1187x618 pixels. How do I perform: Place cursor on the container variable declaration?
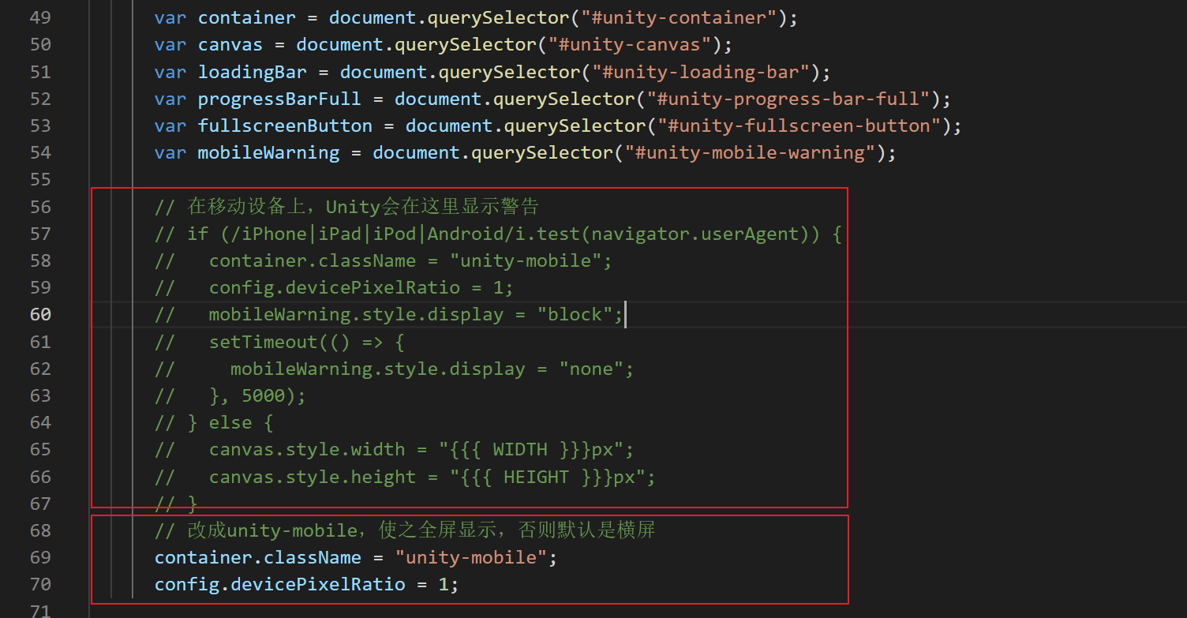coord(246,17)
